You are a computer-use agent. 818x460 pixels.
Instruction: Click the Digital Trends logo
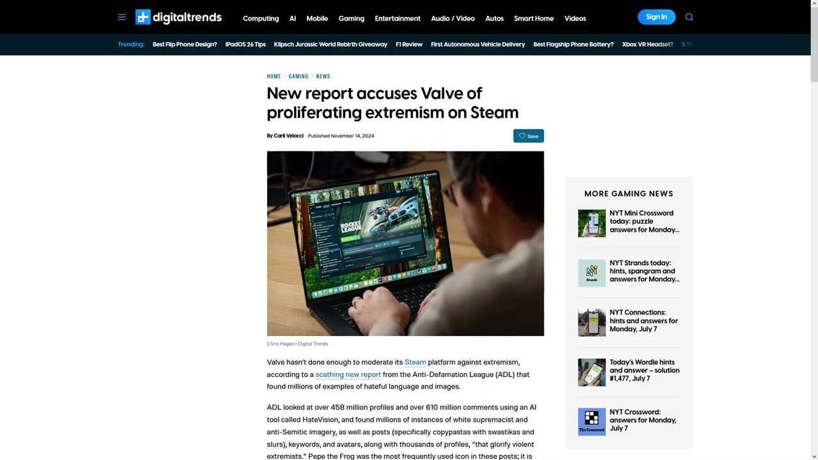(178, 17)
